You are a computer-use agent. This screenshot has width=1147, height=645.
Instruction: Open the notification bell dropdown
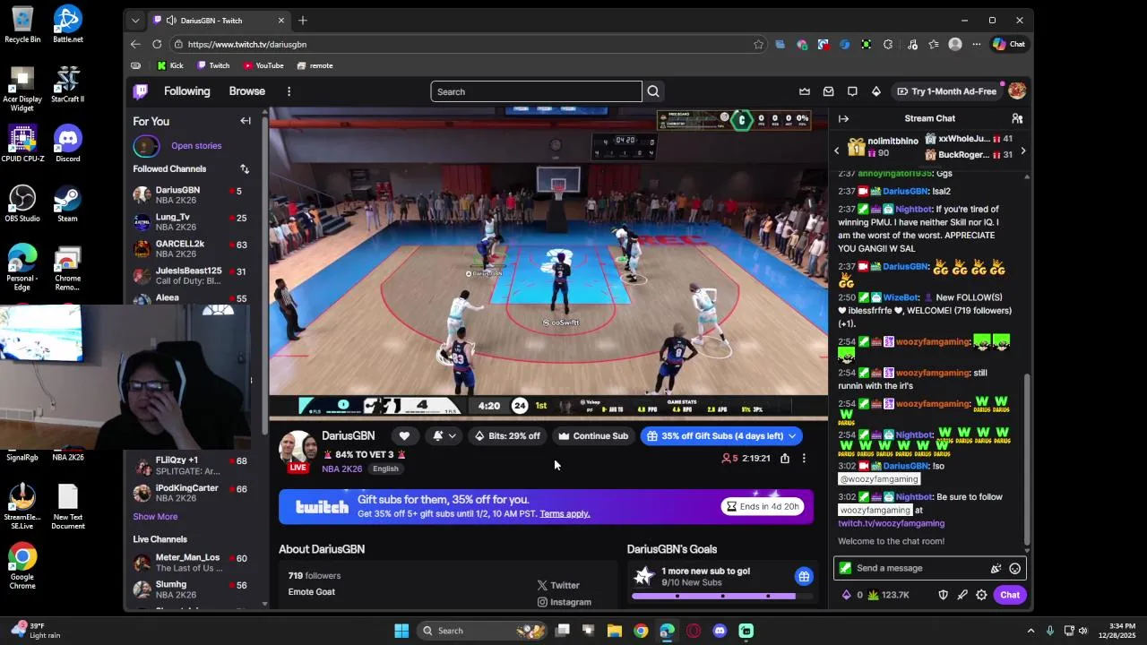coord(444,436)
